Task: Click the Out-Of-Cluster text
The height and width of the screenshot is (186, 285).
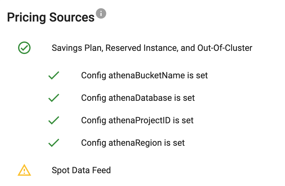Action: pos(225,48)
